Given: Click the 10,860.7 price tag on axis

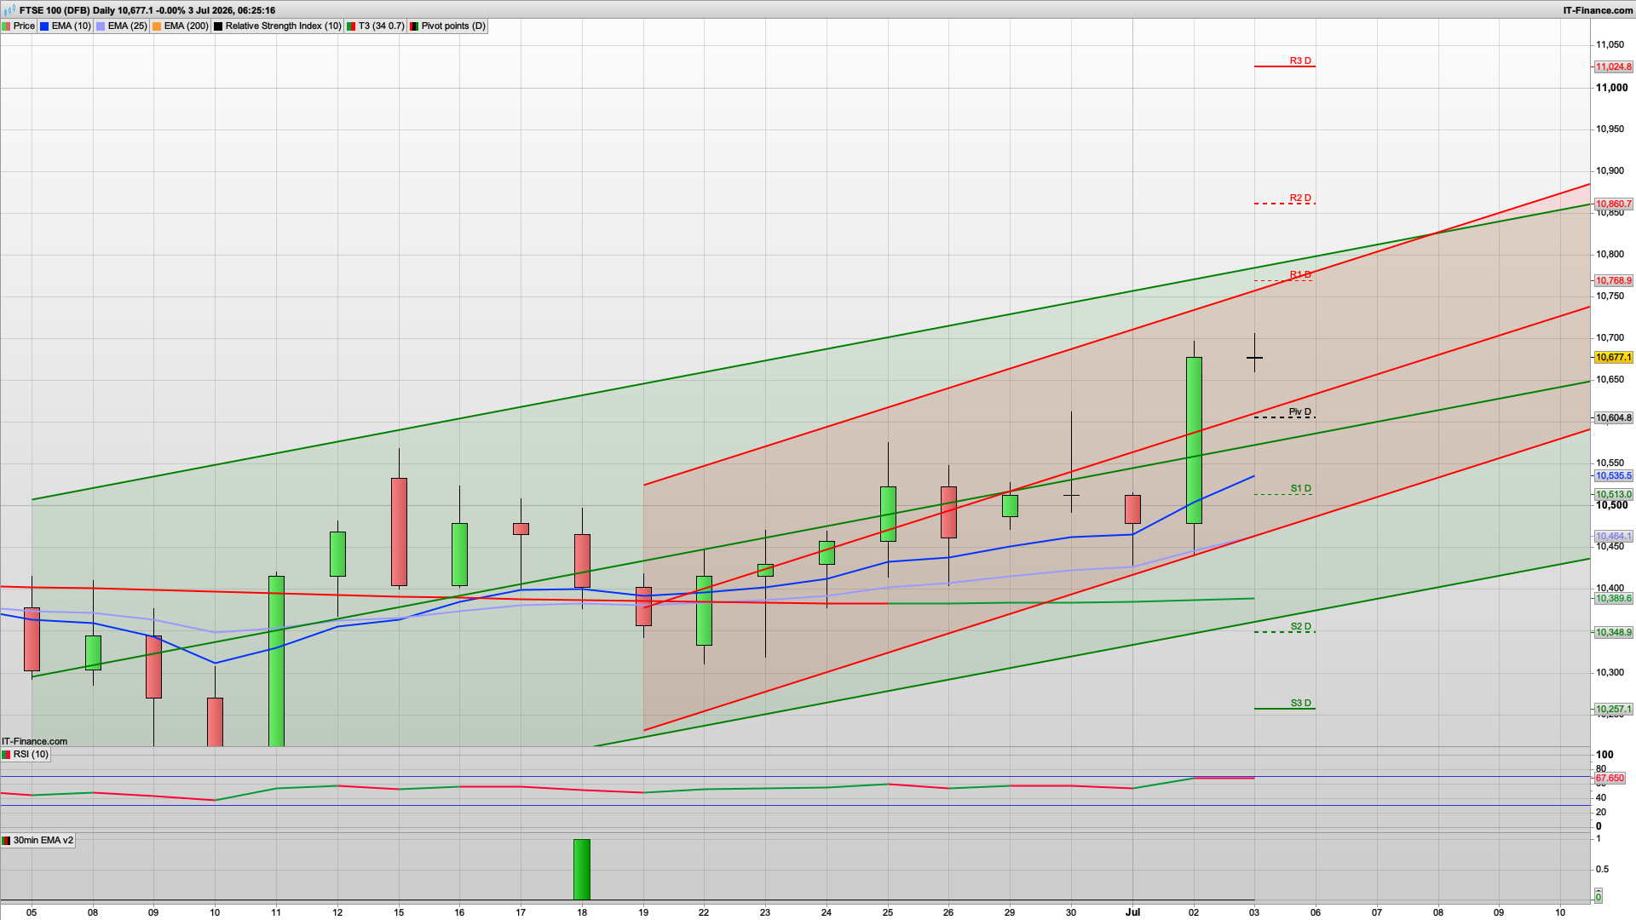Looking at the screenshot, I should tap(1614, 204).
